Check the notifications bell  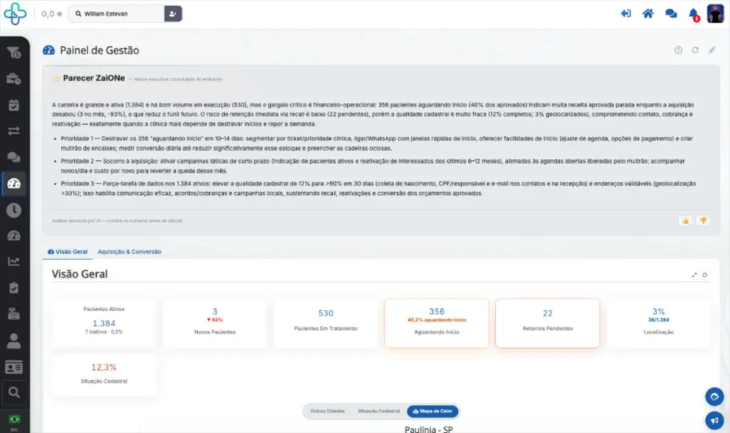(x=693, y=13)
